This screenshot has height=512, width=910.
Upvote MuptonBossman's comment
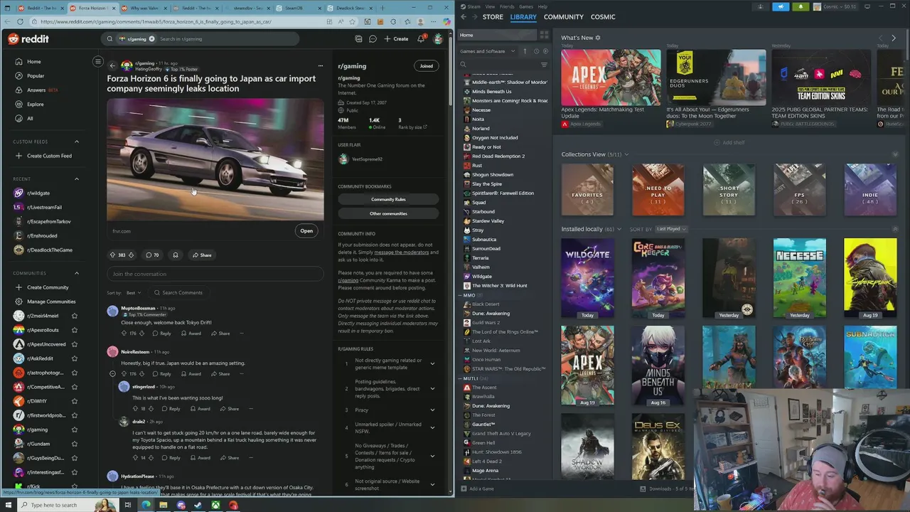tap(124, 333)
